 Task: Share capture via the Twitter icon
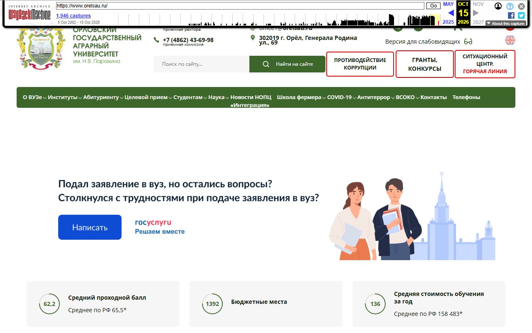521,15
